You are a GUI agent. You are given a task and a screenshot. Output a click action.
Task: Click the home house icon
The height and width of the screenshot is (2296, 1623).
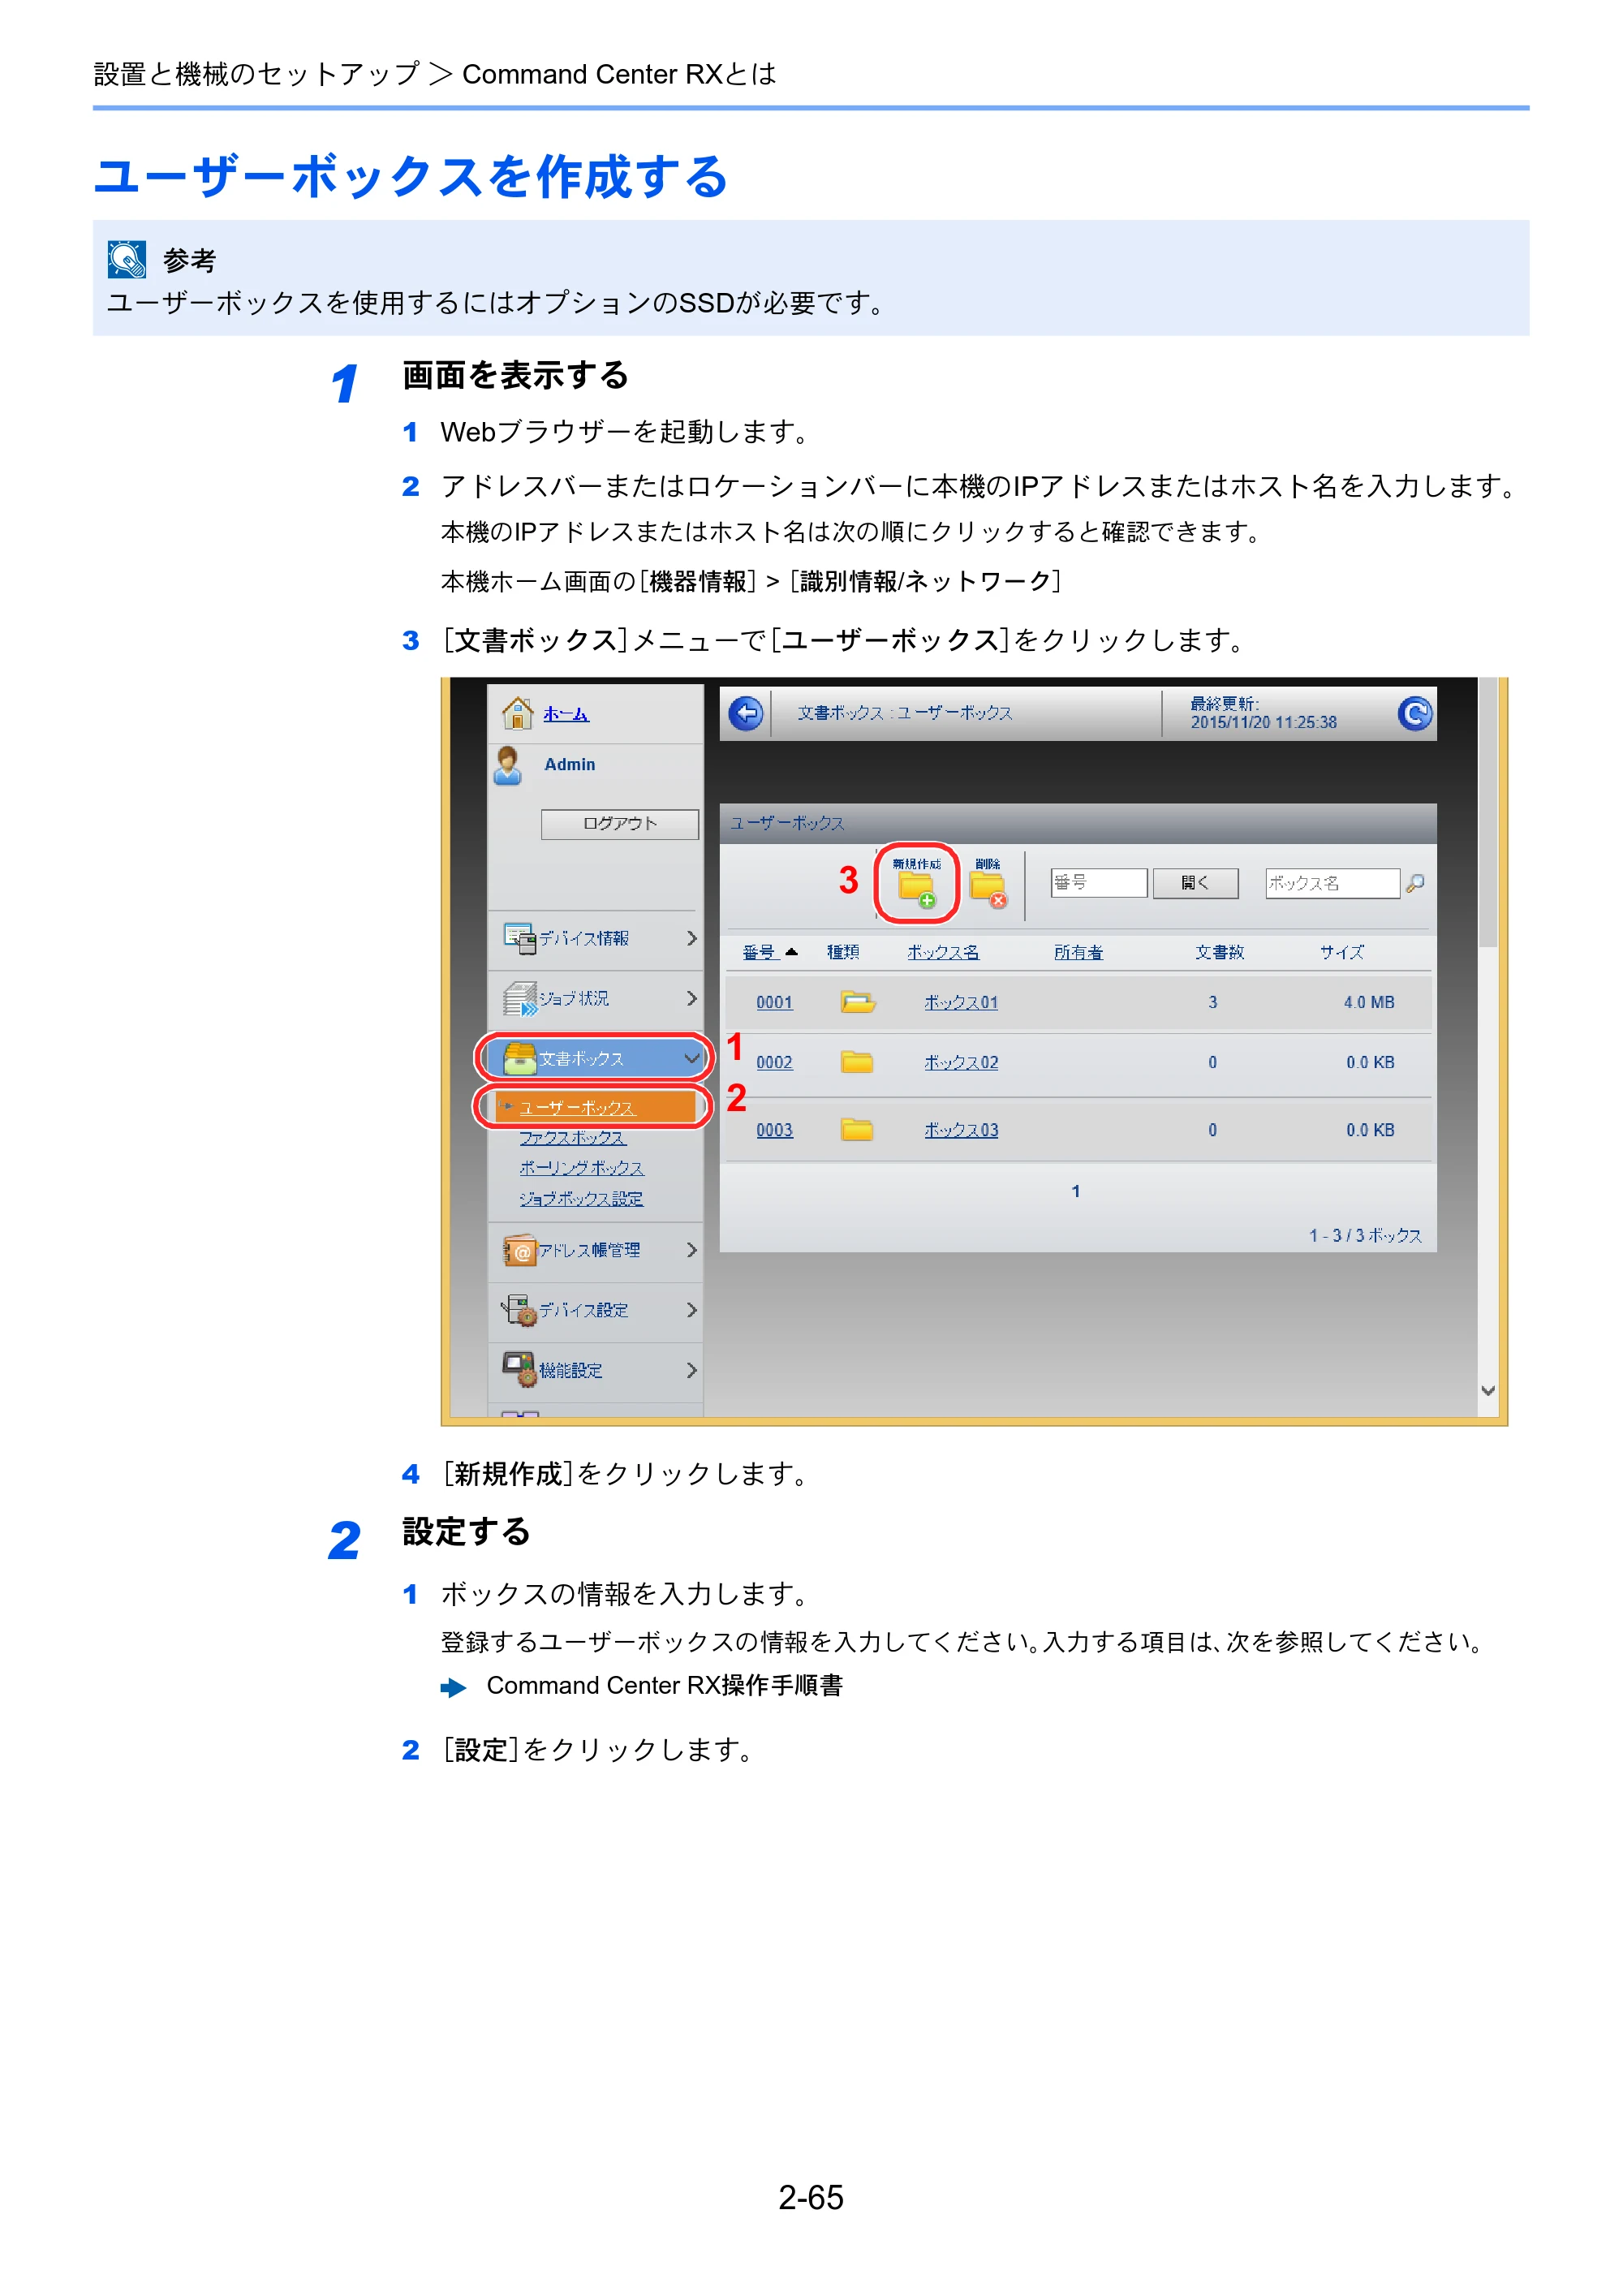517,713
